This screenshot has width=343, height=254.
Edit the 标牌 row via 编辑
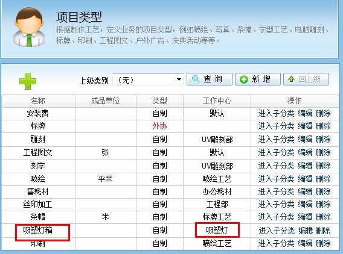(305, 126)
